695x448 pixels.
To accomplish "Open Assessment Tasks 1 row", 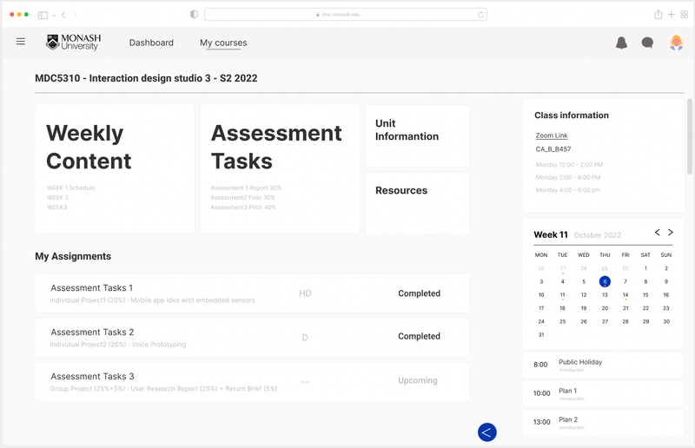I will 252,293.
